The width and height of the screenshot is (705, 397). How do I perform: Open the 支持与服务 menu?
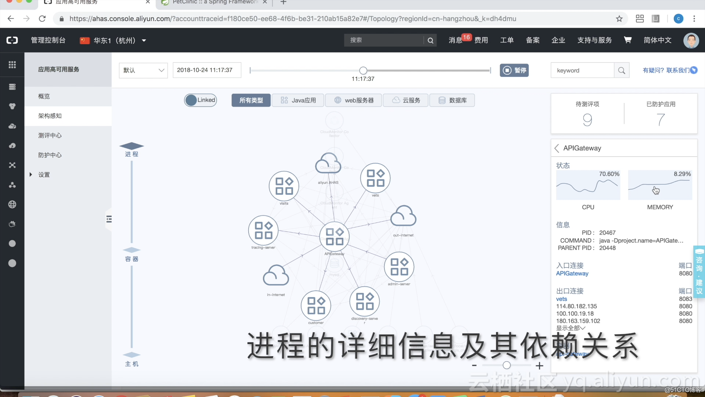point(594,40)
